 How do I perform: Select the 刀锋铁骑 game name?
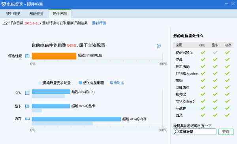(x=182, y=88)
